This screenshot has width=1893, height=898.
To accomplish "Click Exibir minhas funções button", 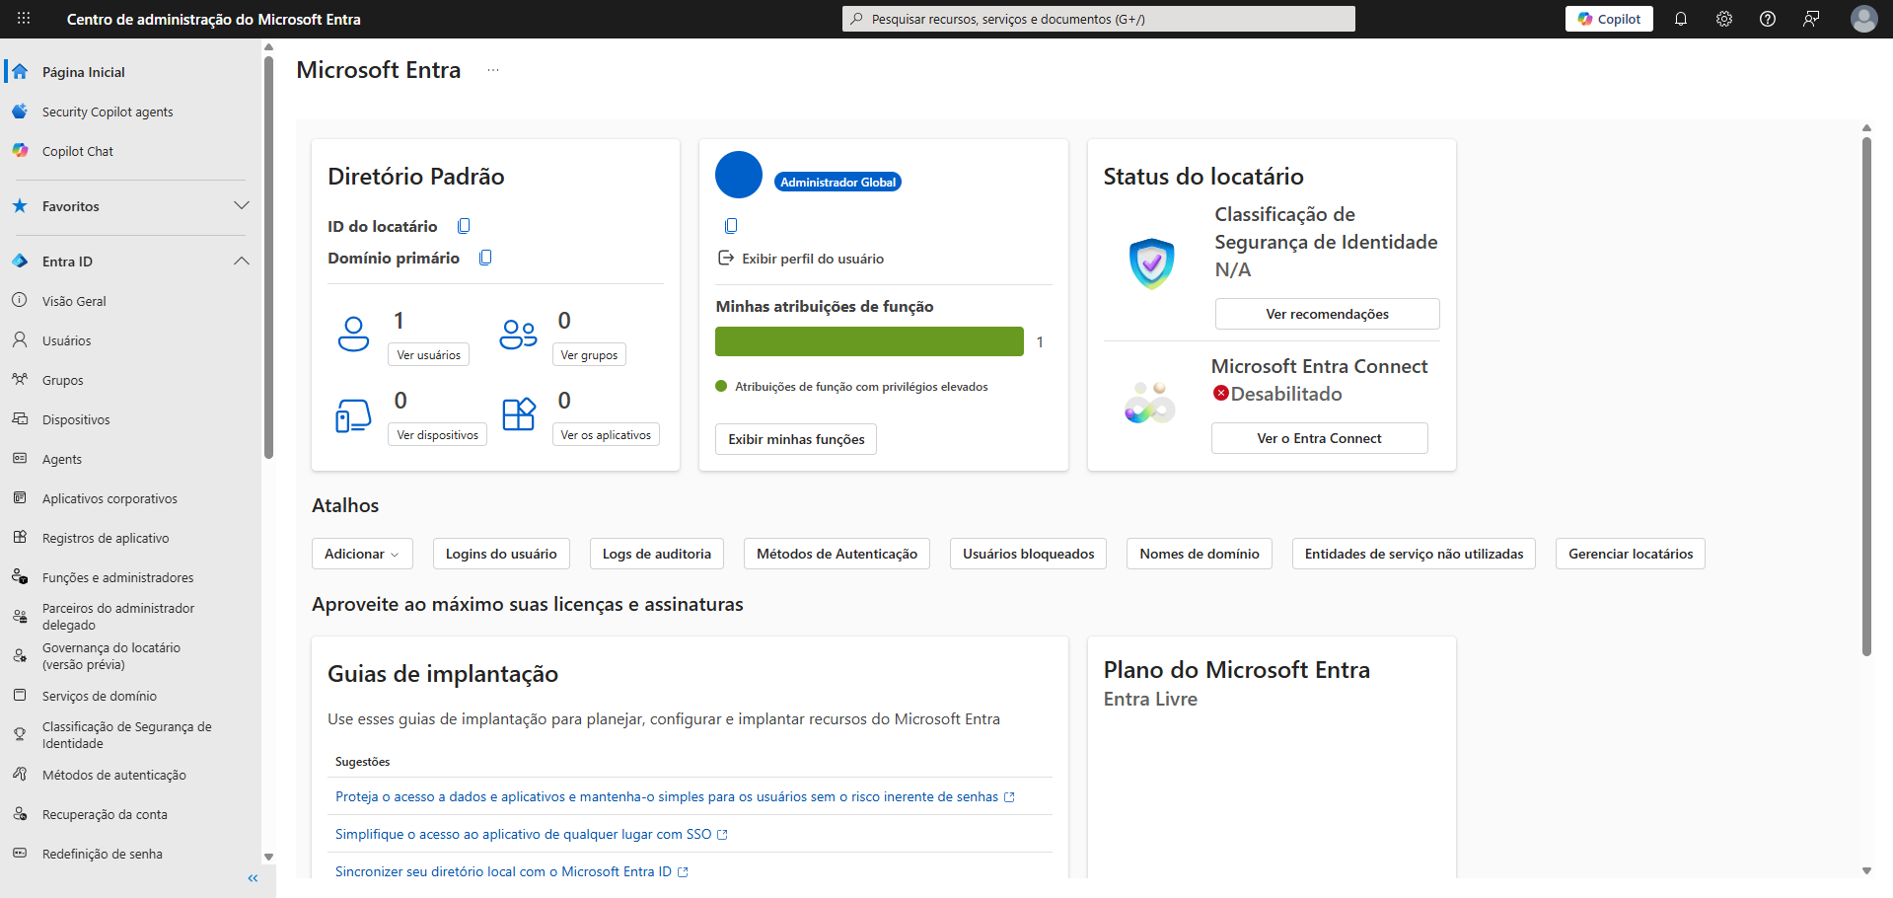I will coord(796,439).
